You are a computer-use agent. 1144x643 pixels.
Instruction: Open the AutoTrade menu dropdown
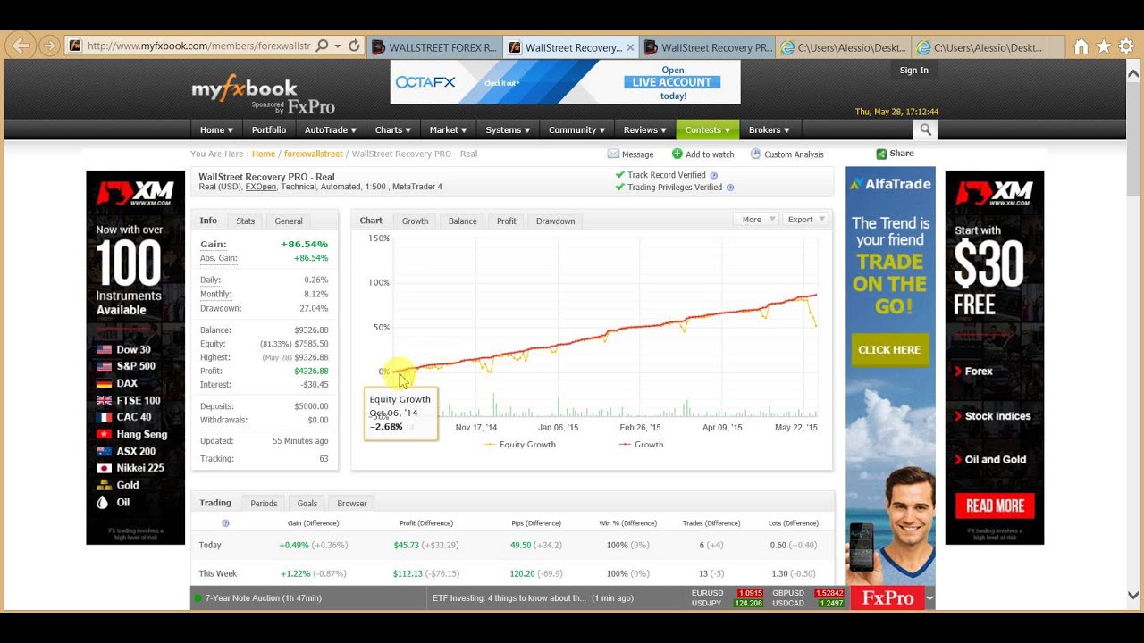point(331,129)
